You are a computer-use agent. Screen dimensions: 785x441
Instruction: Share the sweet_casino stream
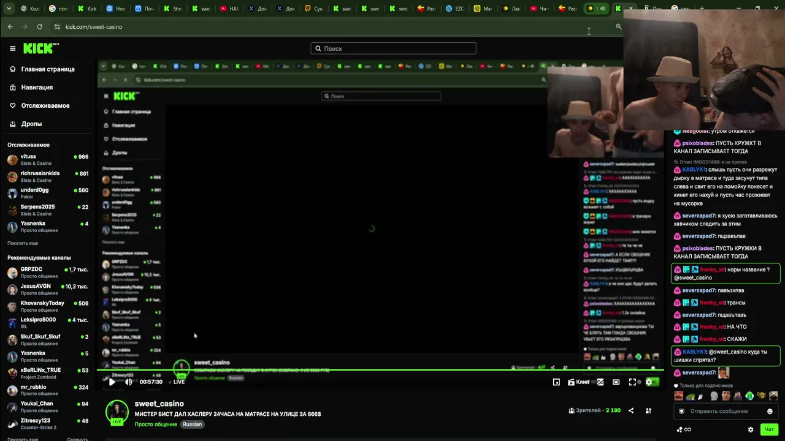(x=630, y=410)
